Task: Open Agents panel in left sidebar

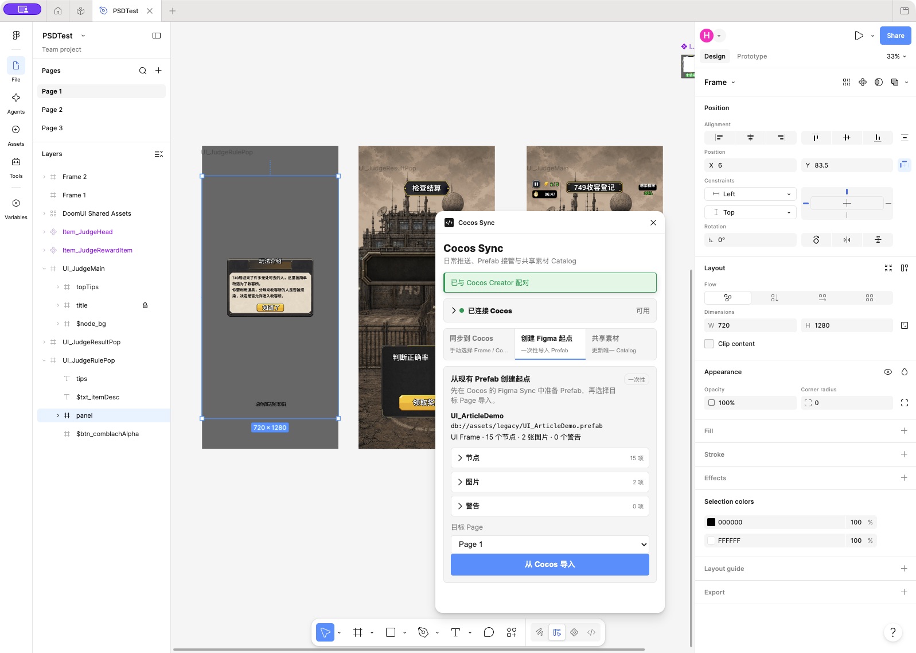Action: pos(16,103)
